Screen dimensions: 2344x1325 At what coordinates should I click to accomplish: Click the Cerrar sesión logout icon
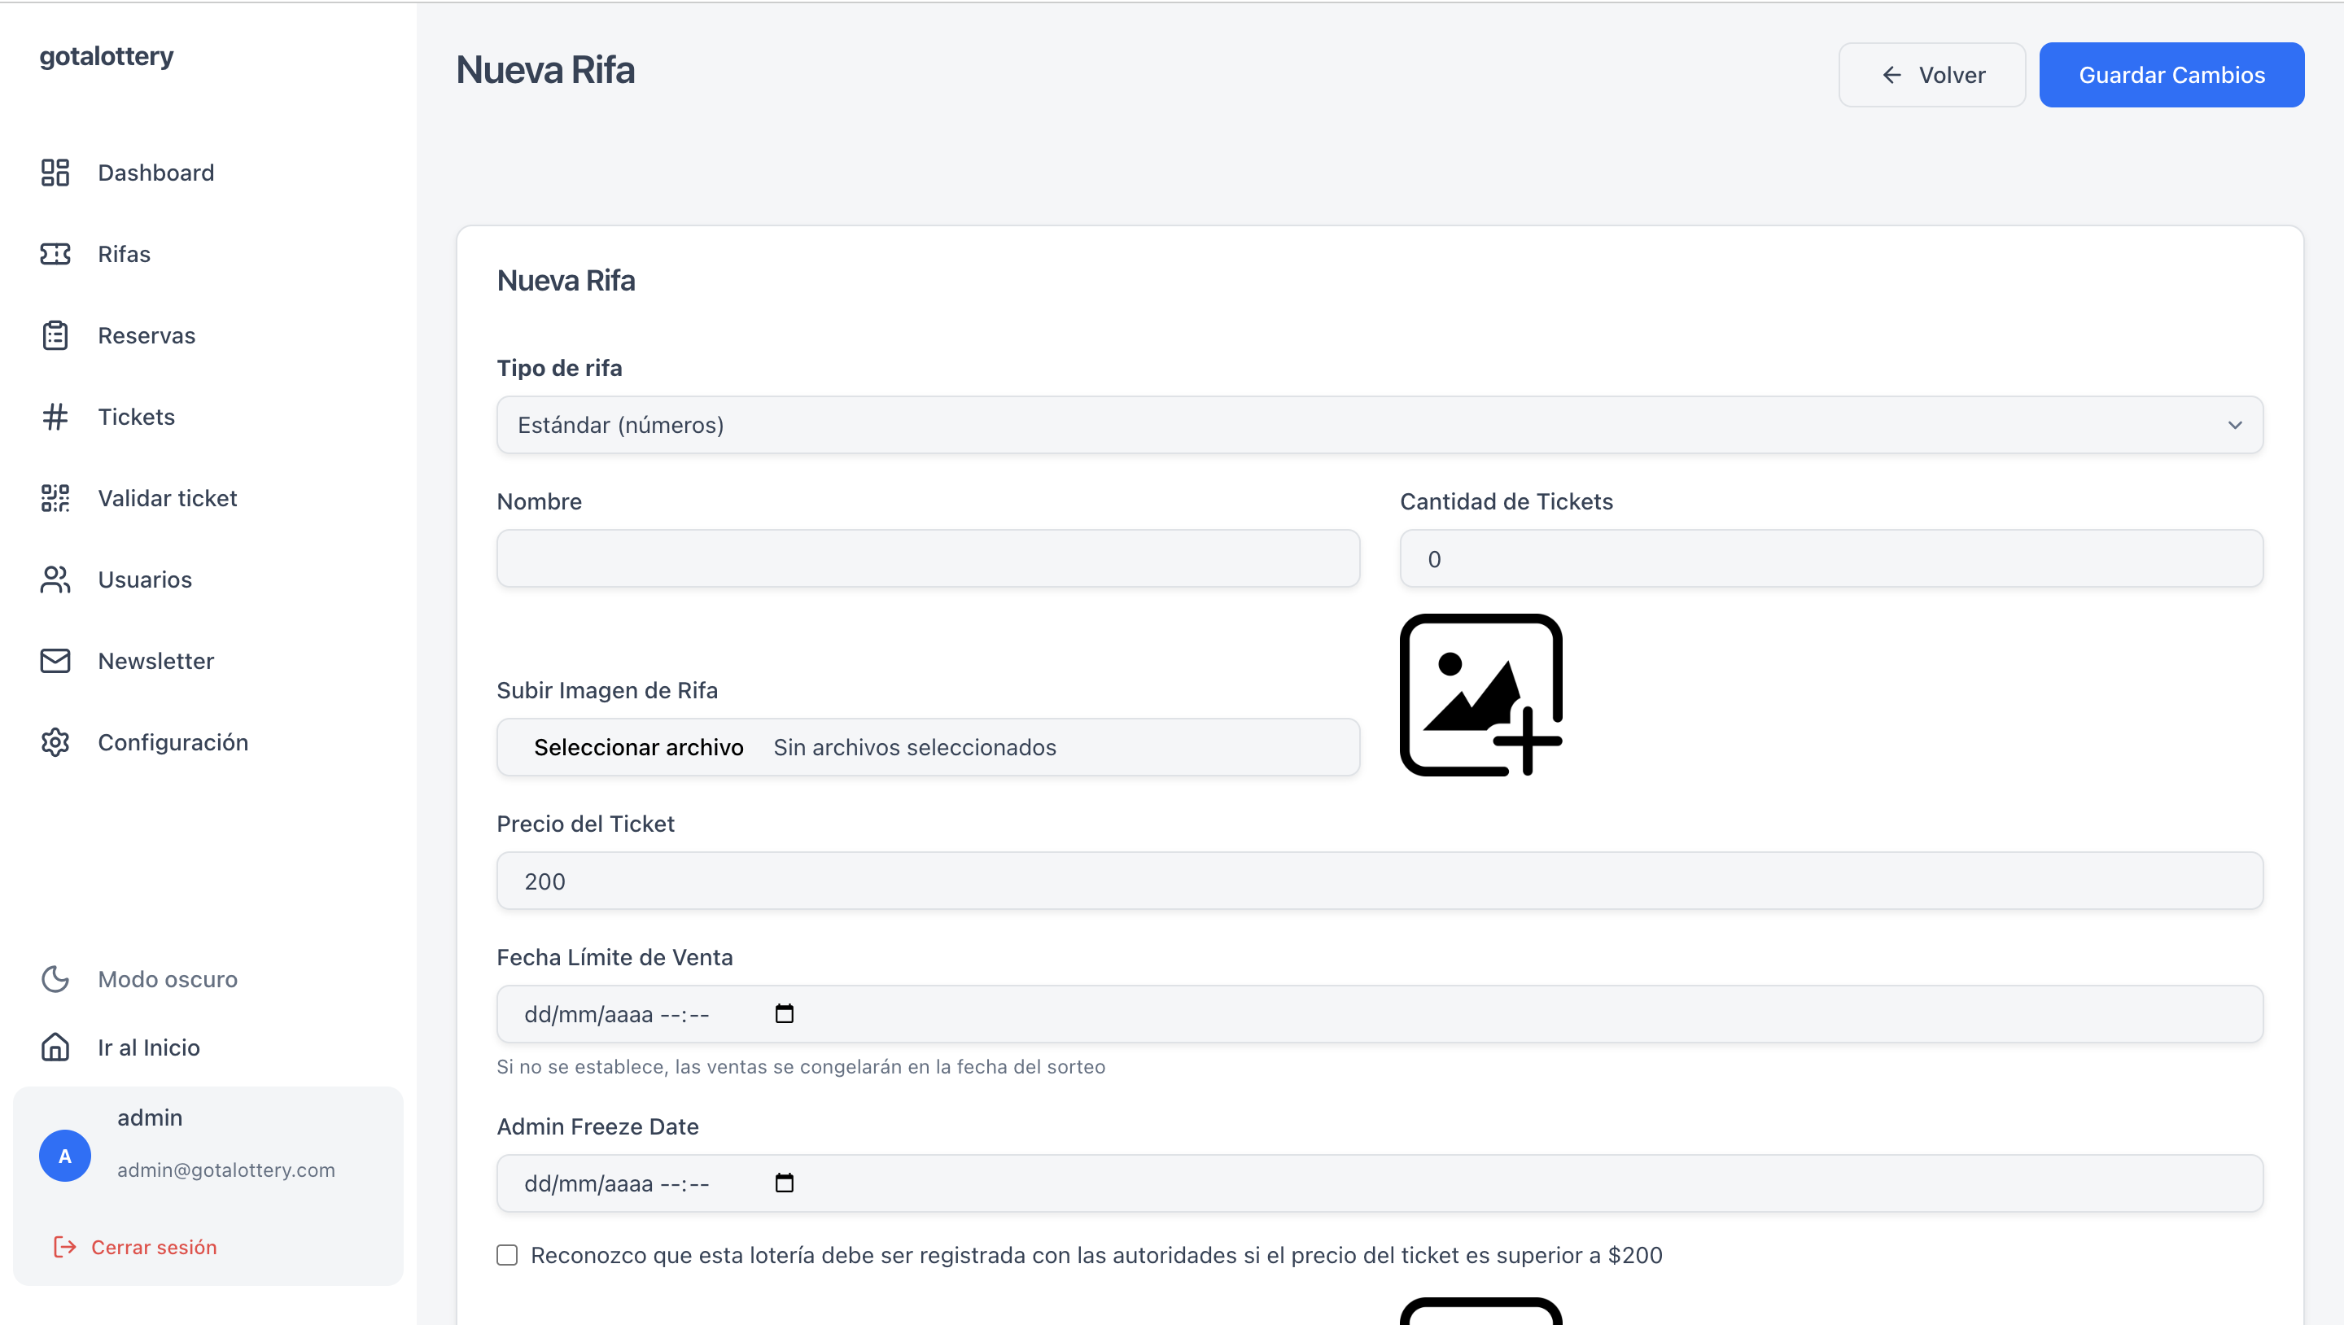click(64, 1247)
